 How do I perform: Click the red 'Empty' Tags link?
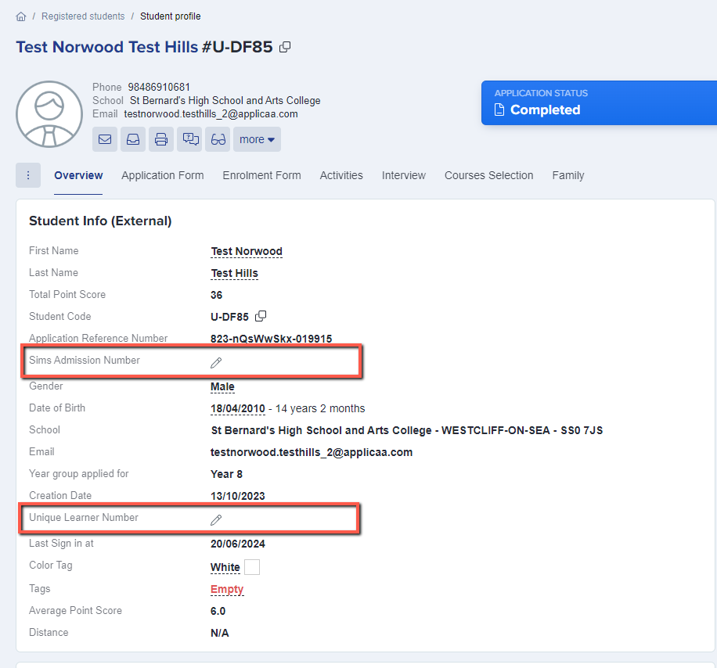(x=227, y=589)
